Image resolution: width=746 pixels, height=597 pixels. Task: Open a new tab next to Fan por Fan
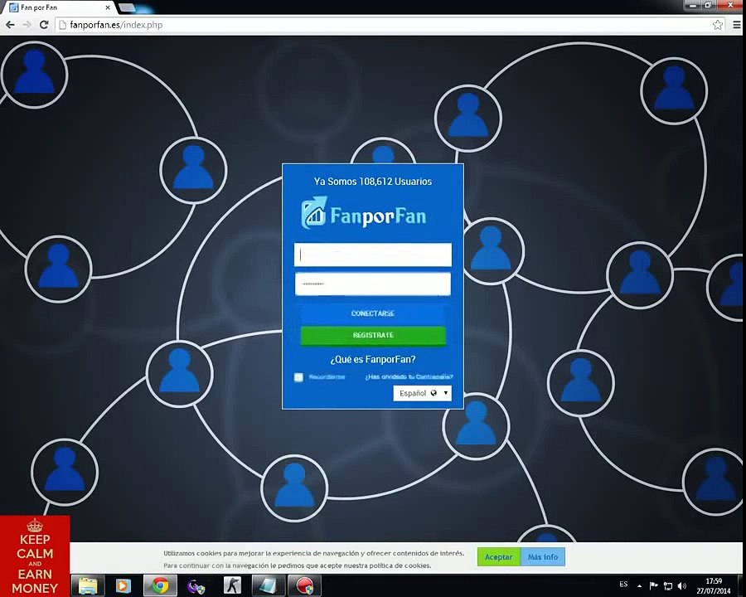pos(127,7)
